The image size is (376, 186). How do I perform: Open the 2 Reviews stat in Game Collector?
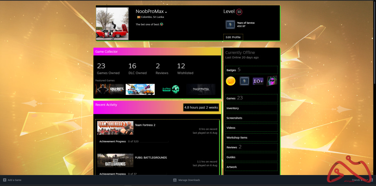[162, 69]
